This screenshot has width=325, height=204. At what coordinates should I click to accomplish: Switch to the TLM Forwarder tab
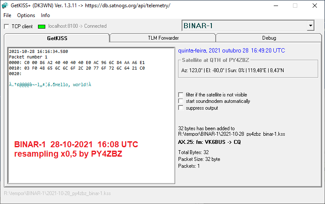click(163, 38)
